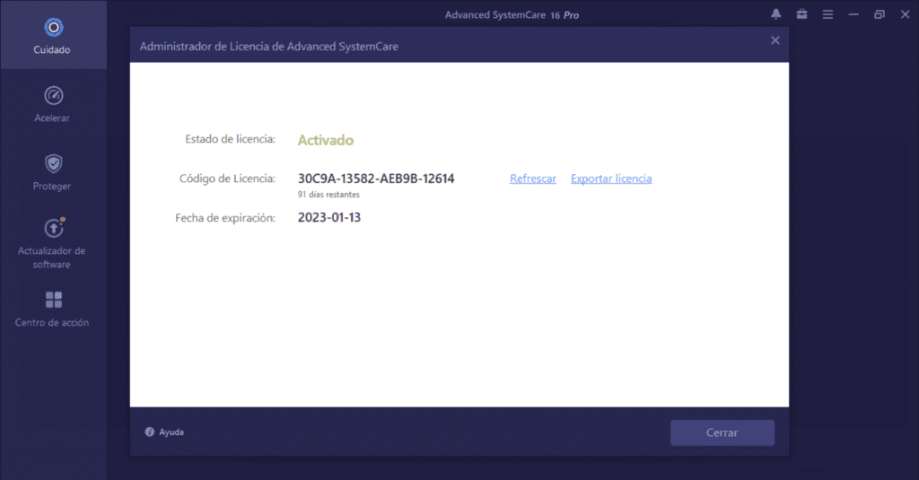Open the Proteger shield section

point(53,172)
